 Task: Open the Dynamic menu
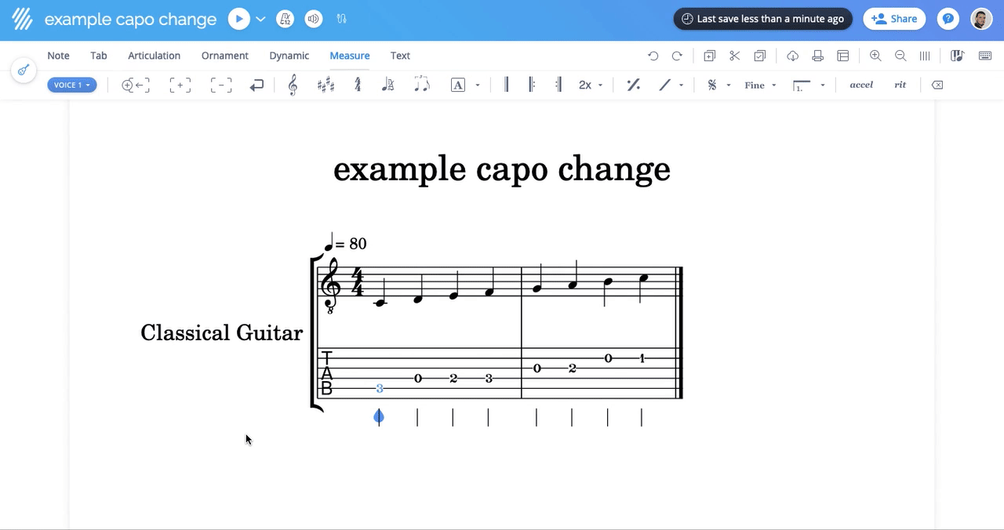pyautogui.click(x=289, y=56)
